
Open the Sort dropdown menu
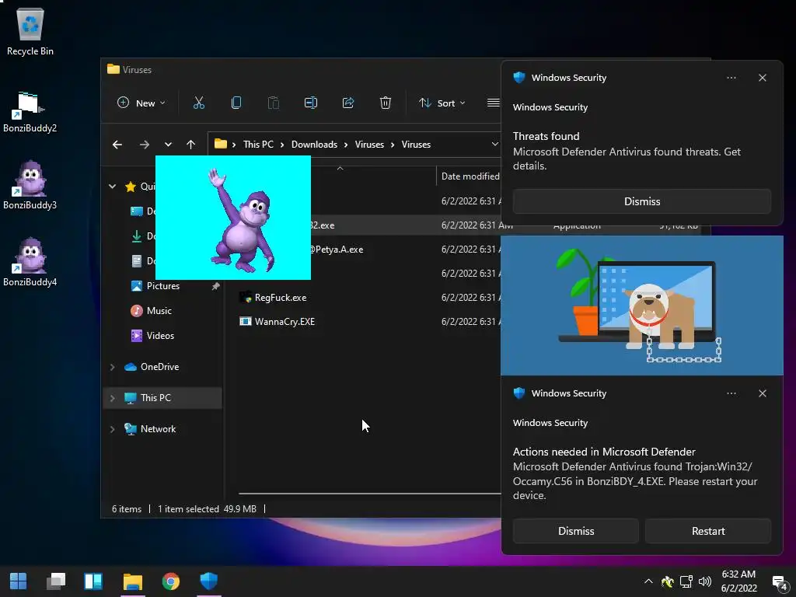(x=442, y=103)
